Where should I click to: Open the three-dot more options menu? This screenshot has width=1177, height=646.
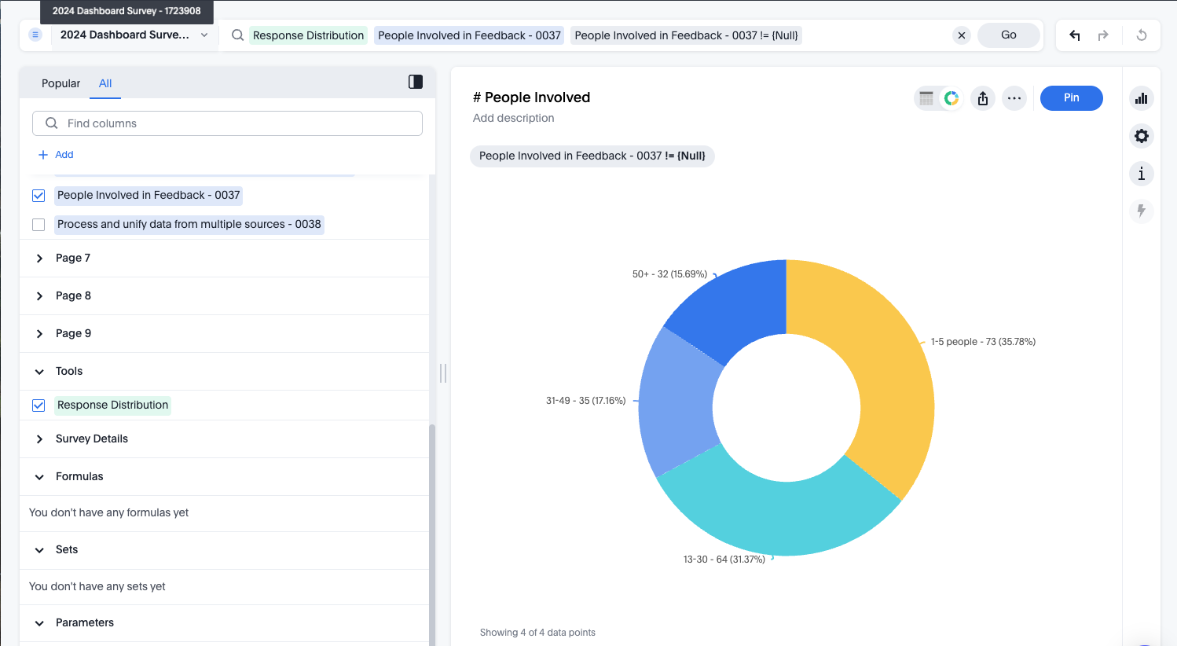click(1014, 98)
